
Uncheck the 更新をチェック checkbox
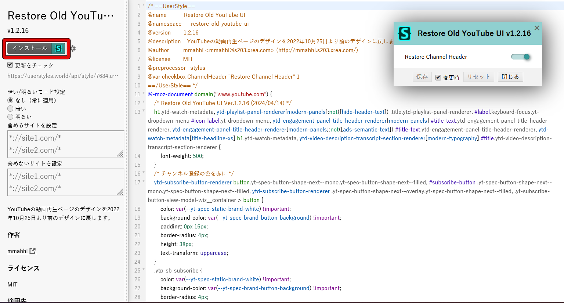pyautogui.click(x=10, y=65)
